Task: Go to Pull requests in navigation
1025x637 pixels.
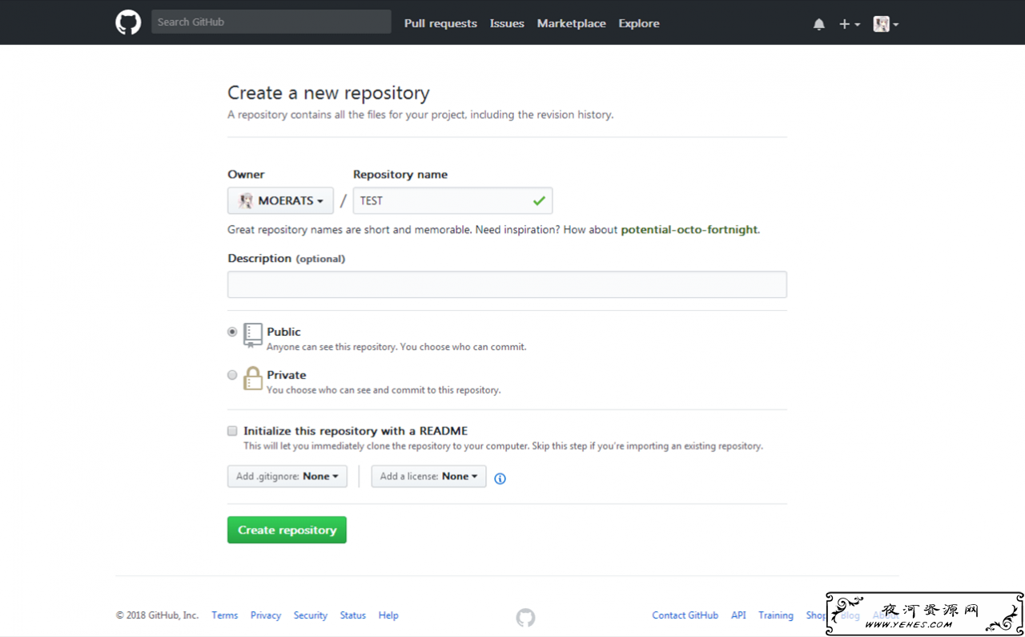Action: pyautogui.click(x=440, y=23)
